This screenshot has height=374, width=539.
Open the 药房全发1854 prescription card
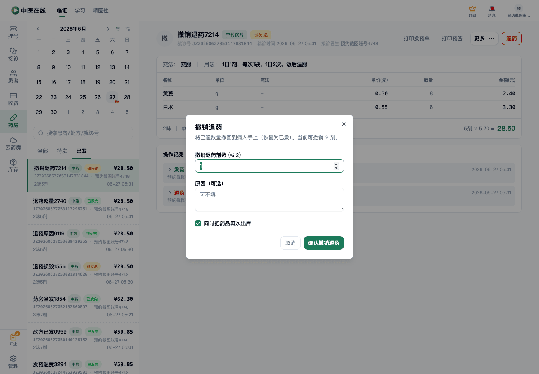[x=83, y=306]
